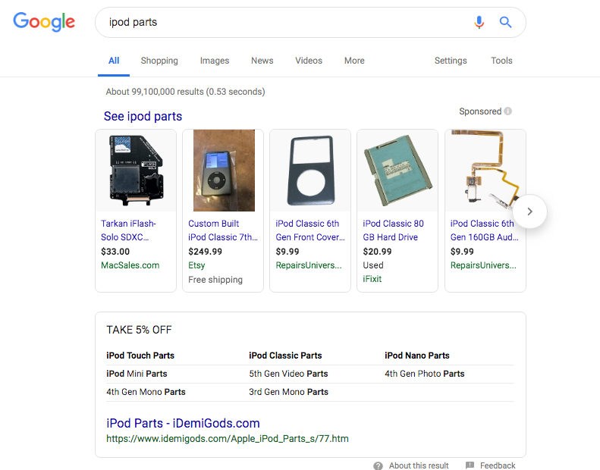Open the Settings menu

coord(451,61)
